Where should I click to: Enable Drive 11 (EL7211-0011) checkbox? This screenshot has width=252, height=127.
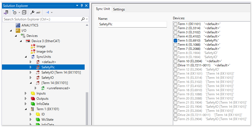175,65
